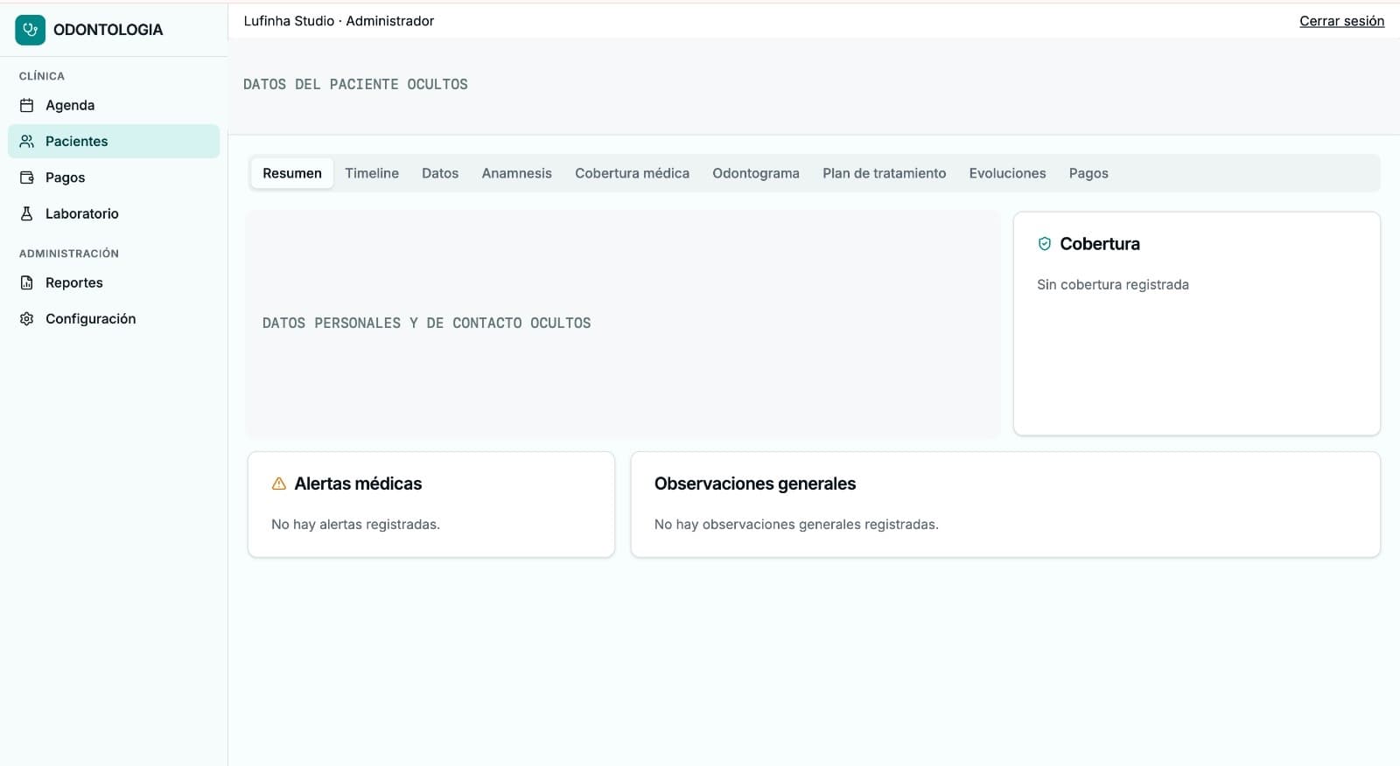Click the Agenda calendar icon

point(27,106)
